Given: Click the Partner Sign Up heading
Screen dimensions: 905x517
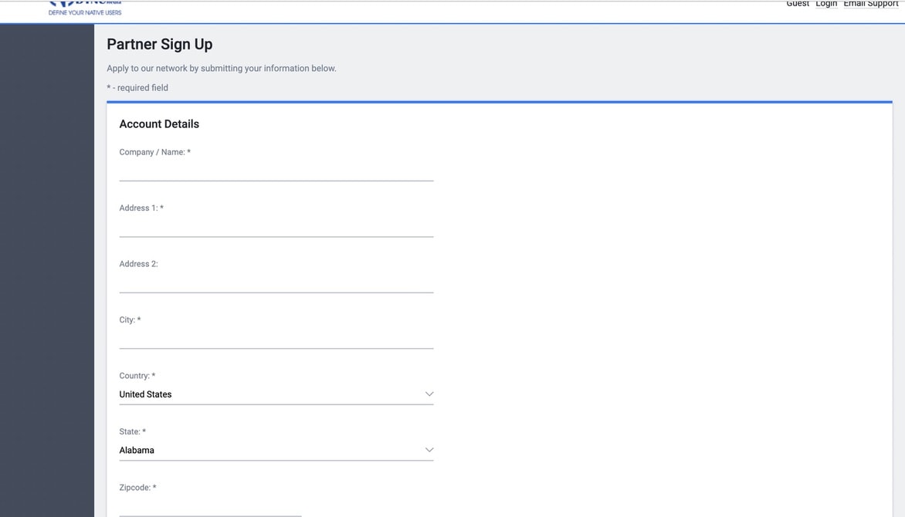Looking at the screenshot, I should tap(159, 45).
